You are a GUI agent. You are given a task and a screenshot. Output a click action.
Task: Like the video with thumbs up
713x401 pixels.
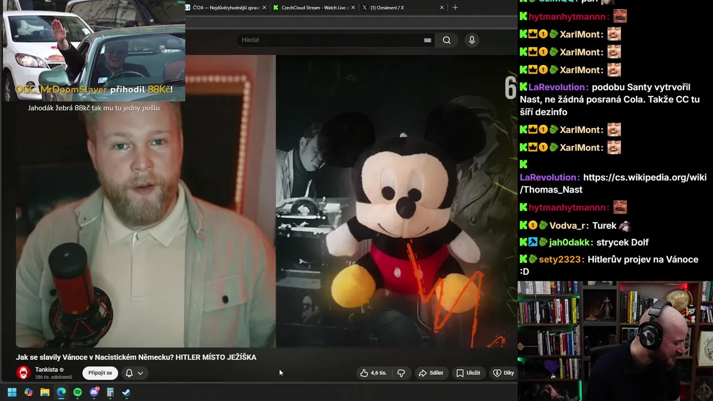(373, 373)
